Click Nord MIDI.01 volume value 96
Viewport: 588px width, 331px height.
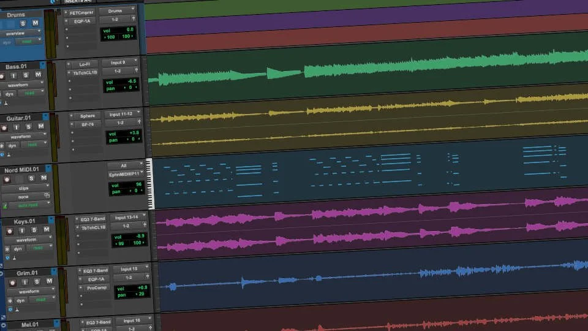click(x=138, y=185)
